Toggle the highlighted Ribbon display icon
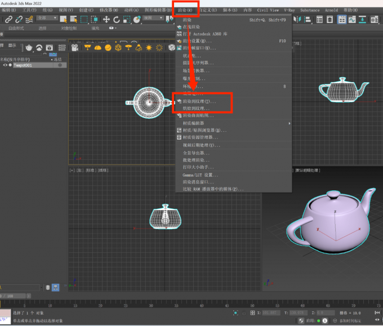 (342, 19)
